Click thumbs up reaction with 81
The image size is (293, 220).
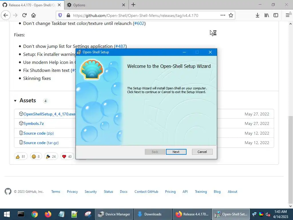pyautogui.click(x=21, y=156)
